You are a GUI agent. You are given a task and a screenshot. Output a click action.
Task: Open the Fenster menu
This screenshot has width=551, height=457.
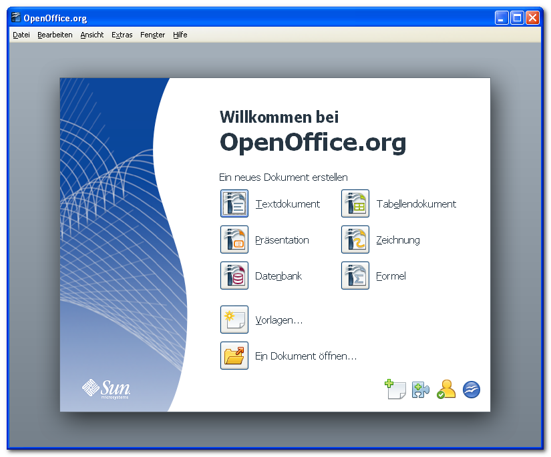(152, 35)
